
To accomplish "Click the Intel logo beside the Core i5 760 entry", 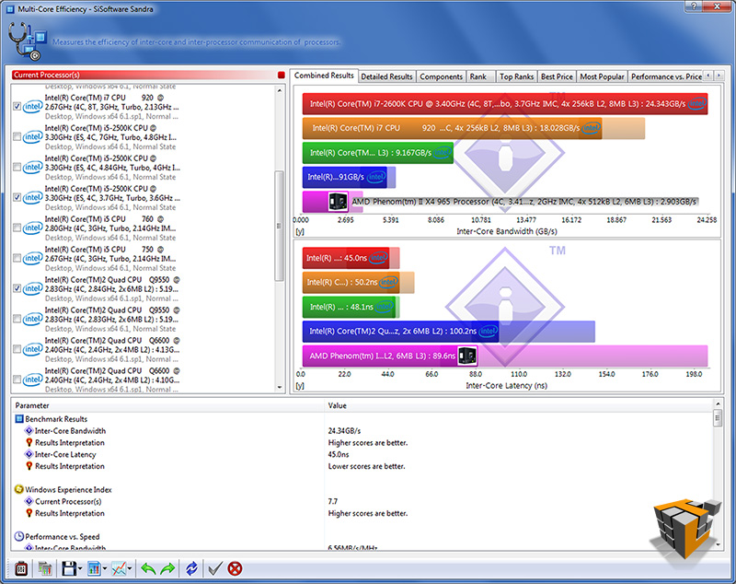I will tap(32, 228).
